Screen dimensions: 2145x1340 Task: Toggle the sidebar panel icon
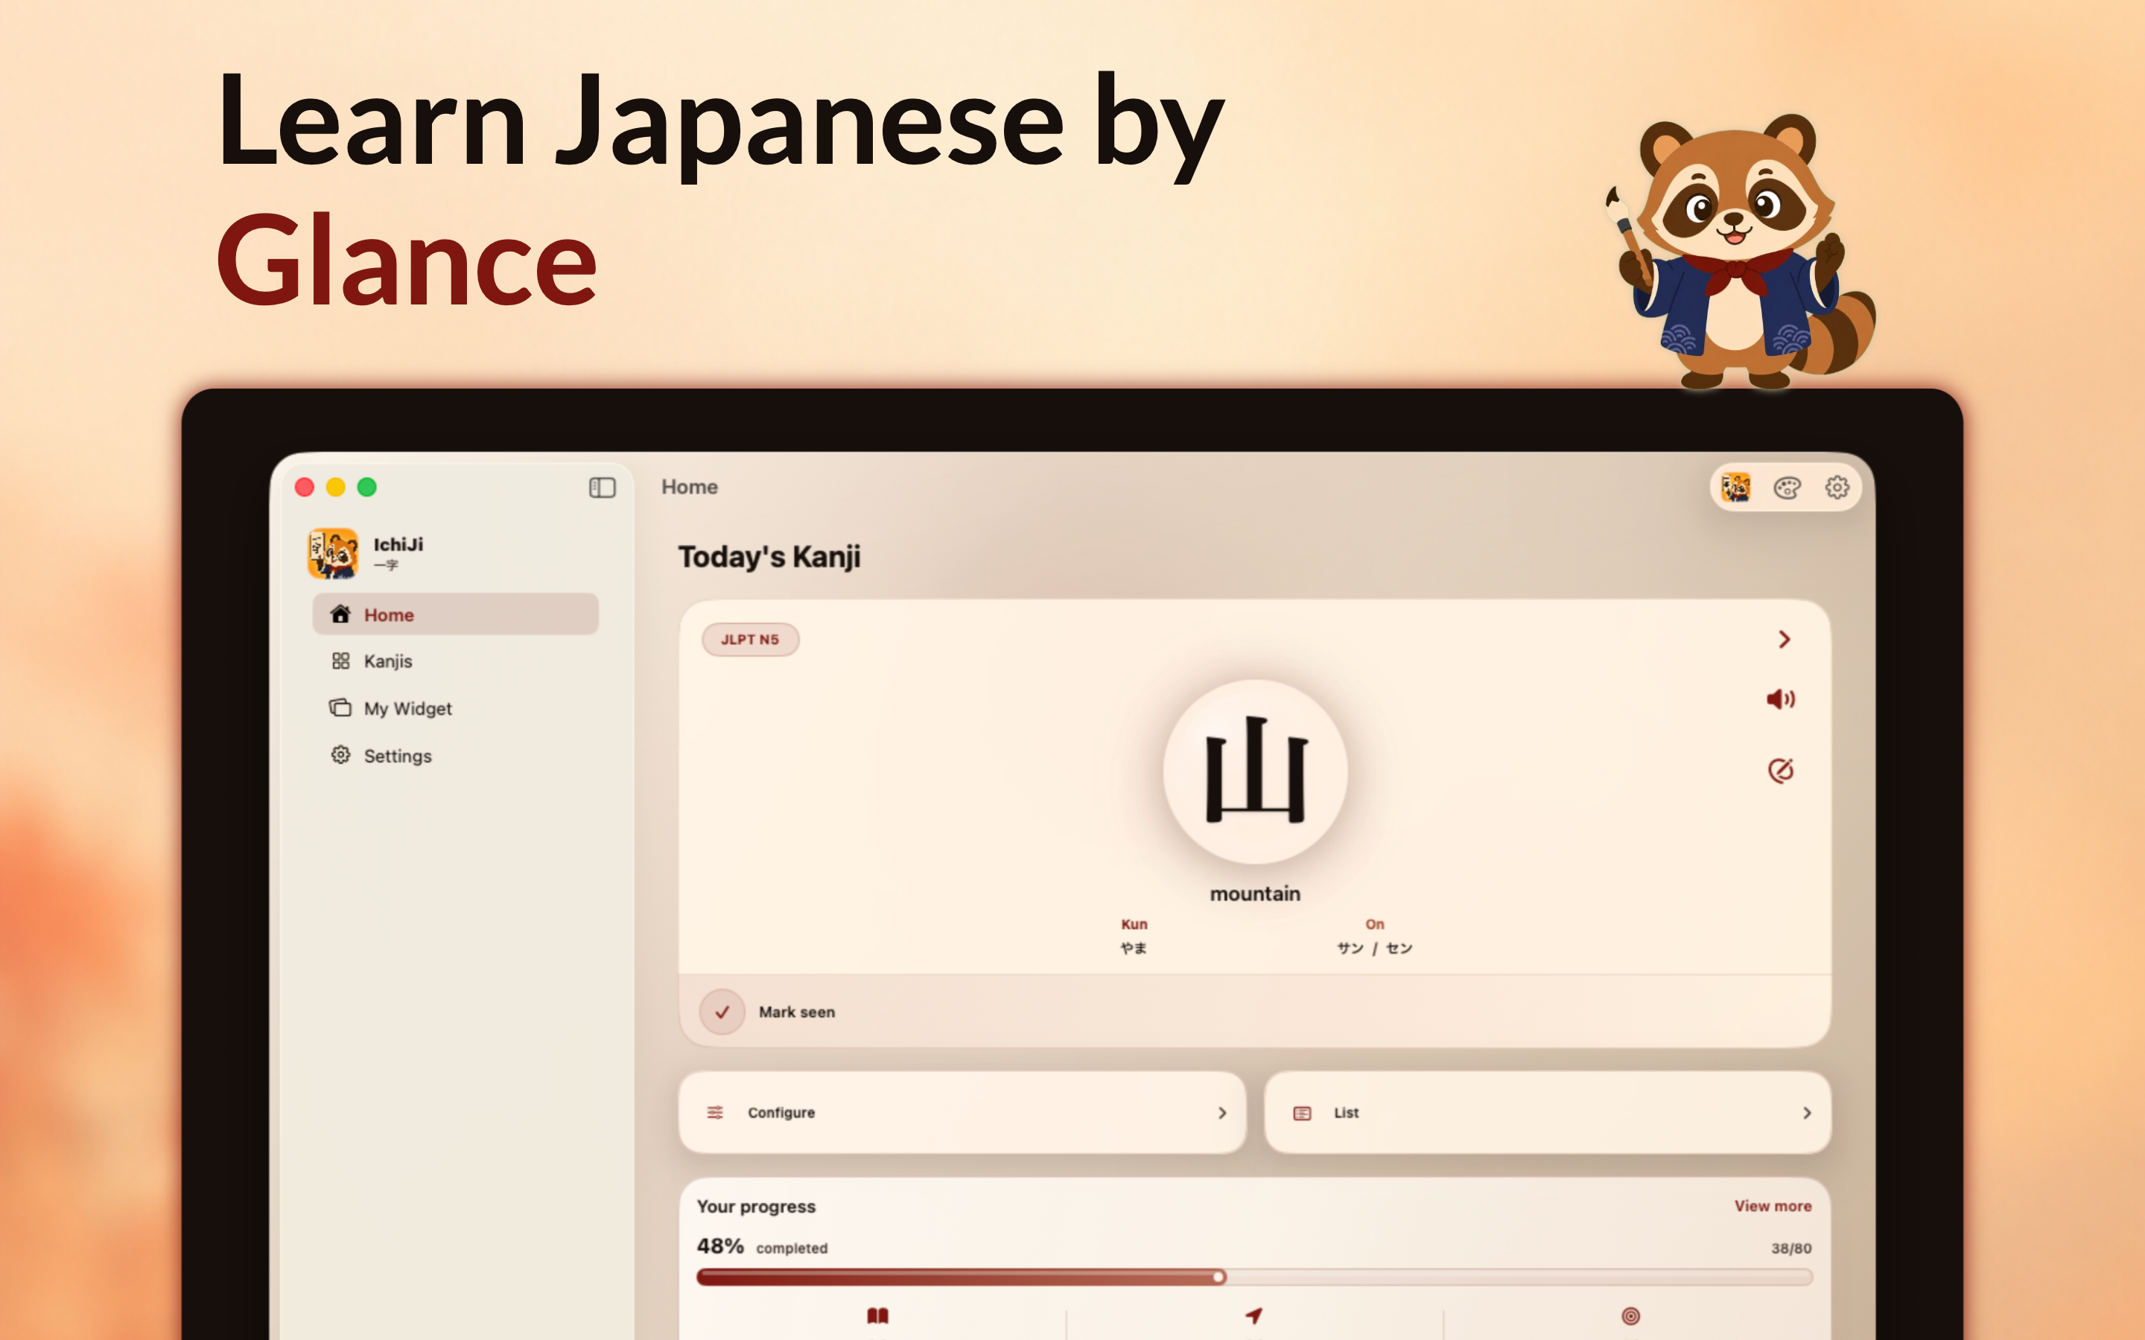coord(602,488)
